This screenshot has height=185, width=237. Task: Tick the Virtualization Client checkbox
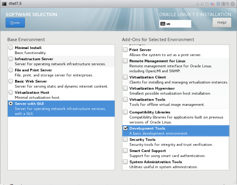125,77
